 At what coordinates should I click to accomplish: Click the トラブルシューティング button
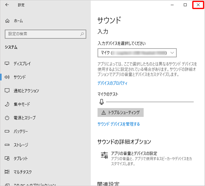(121, 113)
